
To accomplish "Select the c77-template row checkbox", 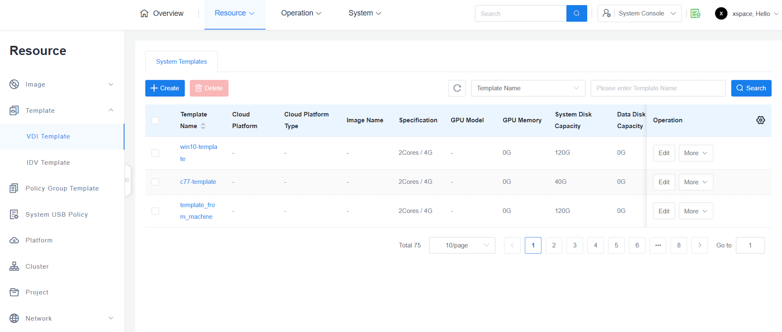I will click(x=155, y=182).
